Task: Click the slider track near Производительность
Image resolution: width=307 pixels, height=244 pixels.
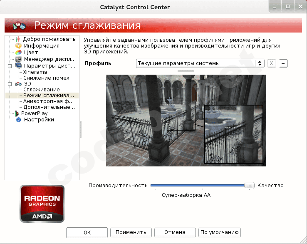Action: click(x=157, y=185)
